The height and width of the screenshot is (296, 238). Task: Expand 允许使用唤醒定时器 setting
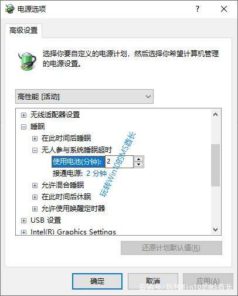[x=35, y=209]
